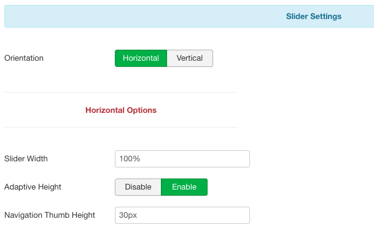Click the Orientation label
Image resolution: width=374 pixels, height=238 pixels.
(x=24, y=58)
